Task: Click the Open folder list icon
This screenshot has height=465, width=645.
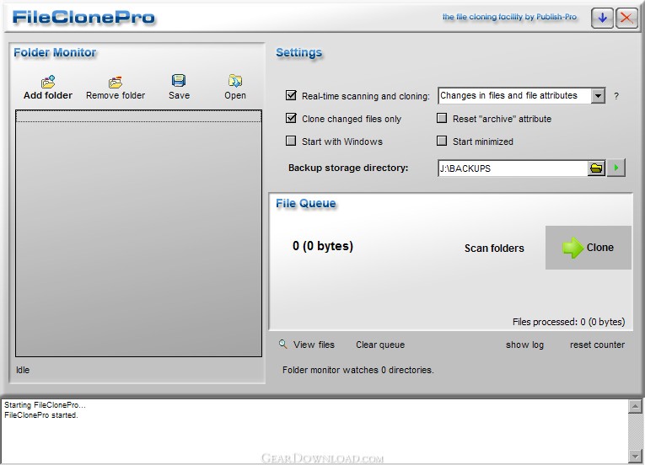Action: click(x=235, y=81)
